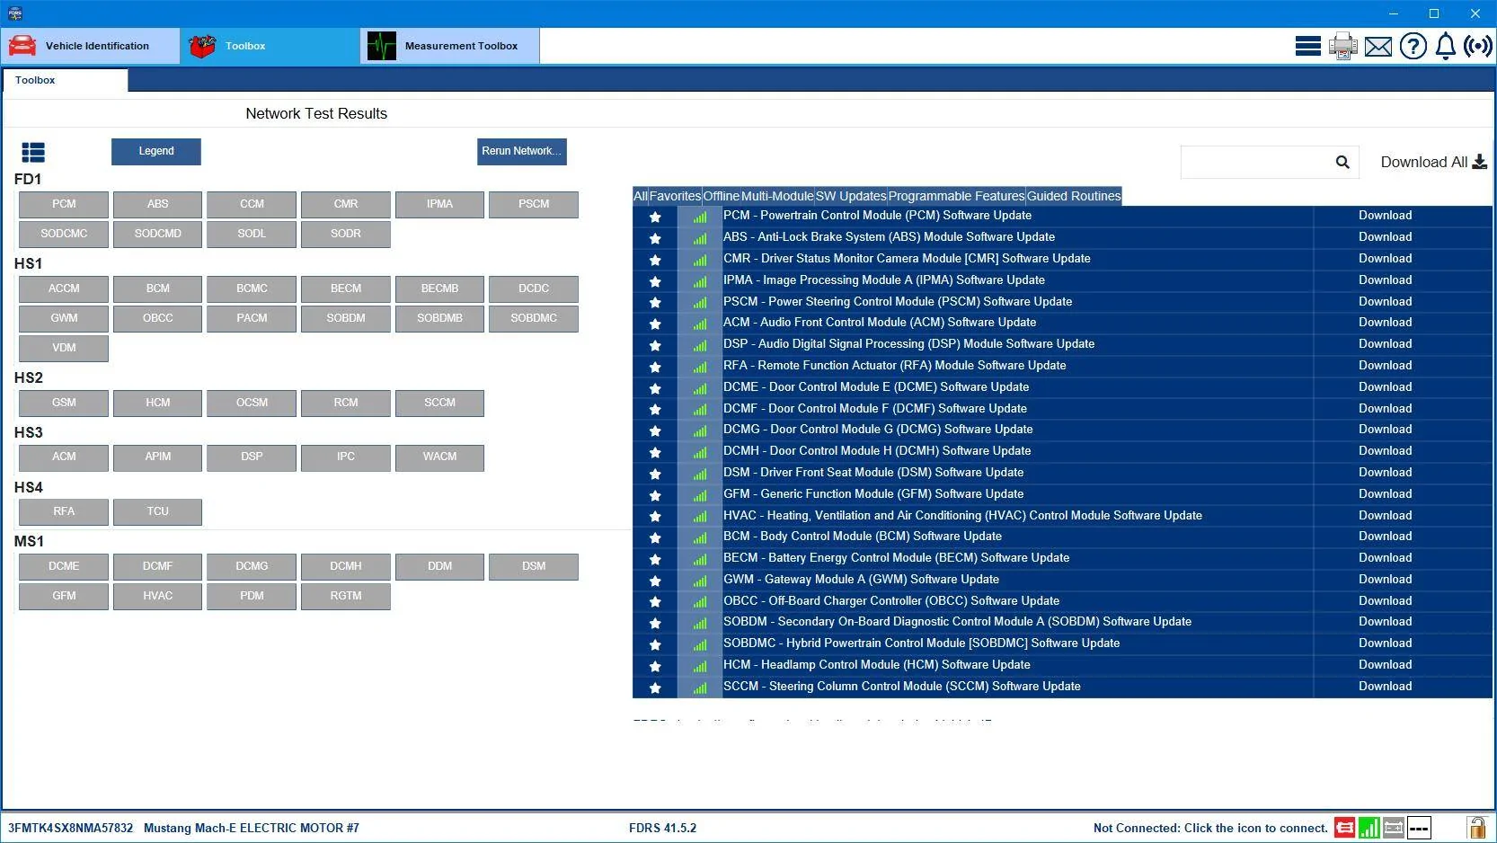
Task: Click signal bars icon for HCM update row
Action: (700, 666)
